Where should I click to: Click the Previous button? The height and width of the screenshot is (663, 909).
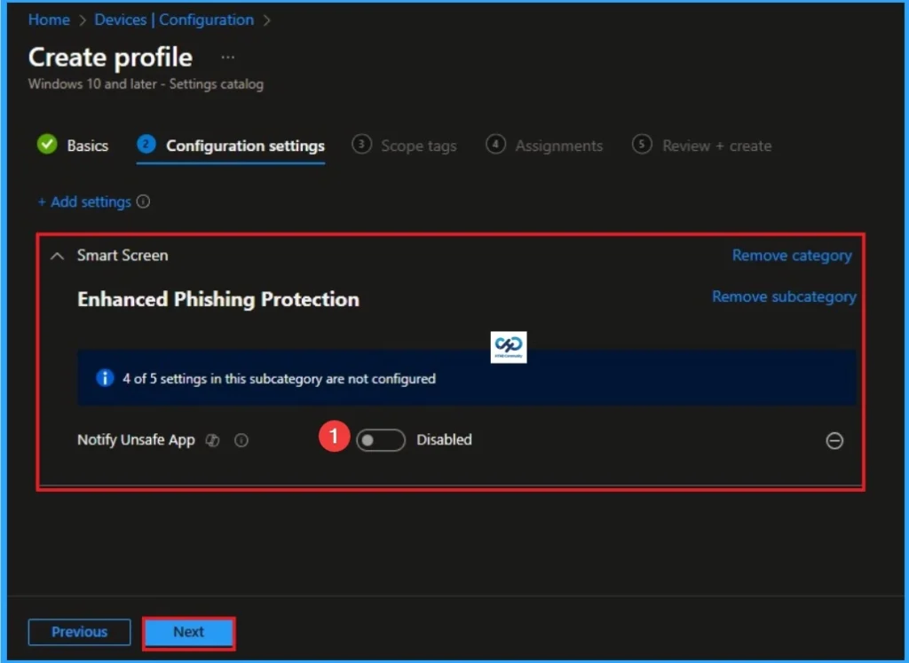(79, 632)
